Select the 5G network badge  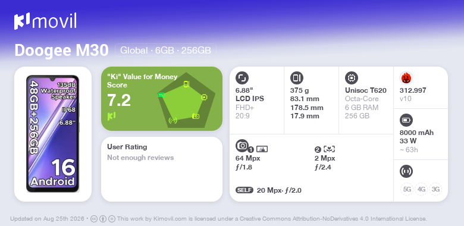pyautogui.click(x=407, y=189)
